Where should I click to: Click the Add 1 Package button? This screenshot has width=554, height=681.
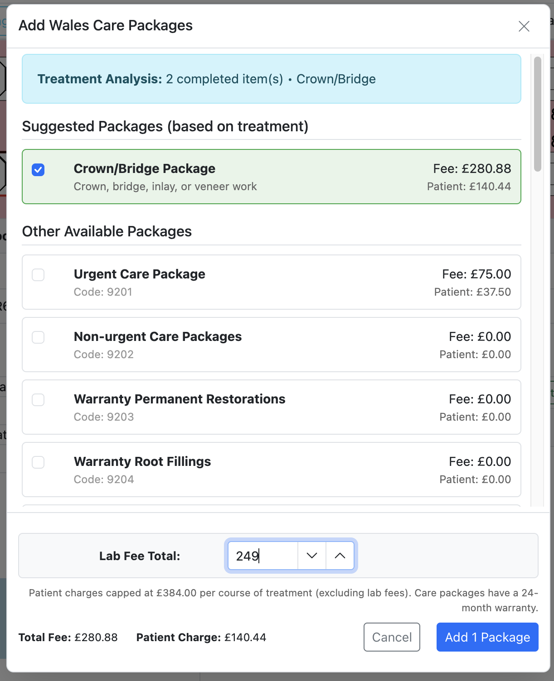(487, 637)
